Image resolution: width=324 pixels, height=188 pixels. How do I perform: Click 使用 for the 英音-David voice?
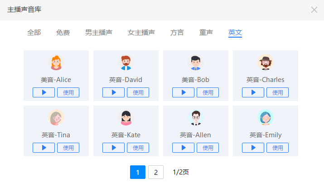pyautogui.click(x=138, y=92)
